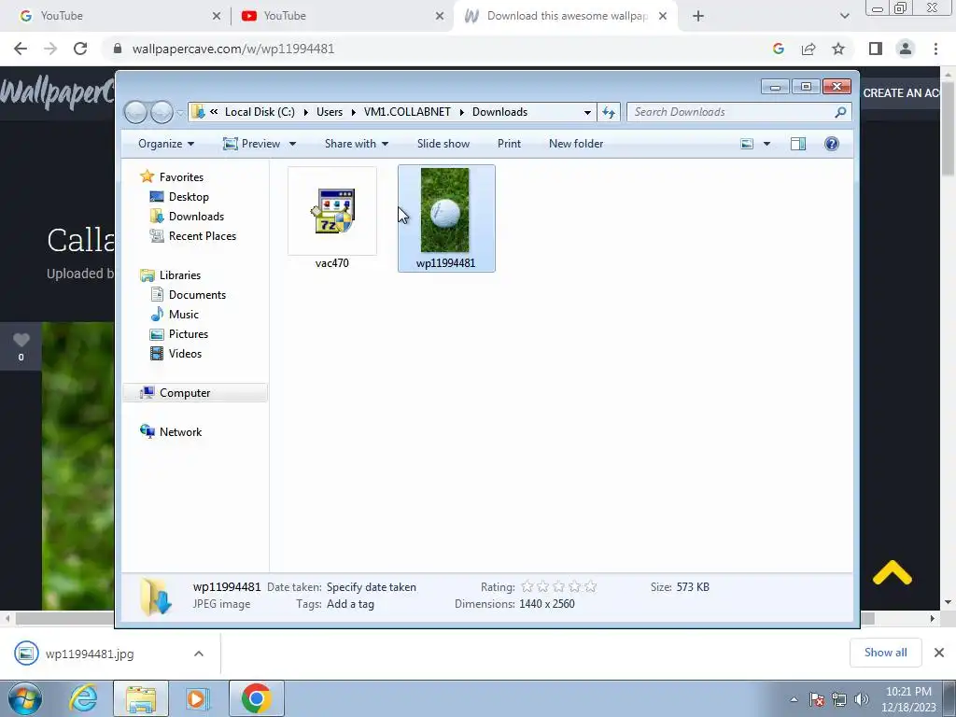This screenshot has width=956, height=717.
Task: Click Show all downloads
Action: point(885,653)
